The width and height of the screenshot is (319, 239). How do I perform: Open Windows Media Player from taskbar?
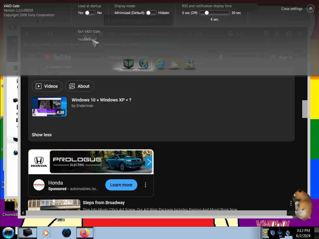[x=46, y=233]
